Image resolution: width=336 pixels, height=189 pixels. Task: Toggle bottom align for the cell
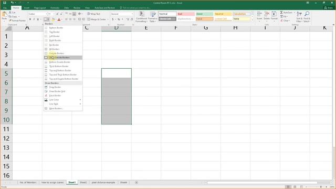point(74,14)
